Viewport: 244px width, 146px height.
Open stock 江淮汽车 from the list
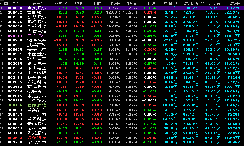click(37, 36)
